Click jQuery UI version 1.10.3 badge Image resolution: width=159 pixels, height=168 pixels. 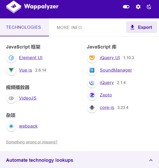129,58
